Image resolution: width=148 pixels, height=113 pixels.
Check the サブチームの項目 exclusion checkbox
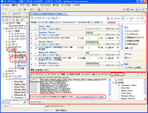[127, 68]
